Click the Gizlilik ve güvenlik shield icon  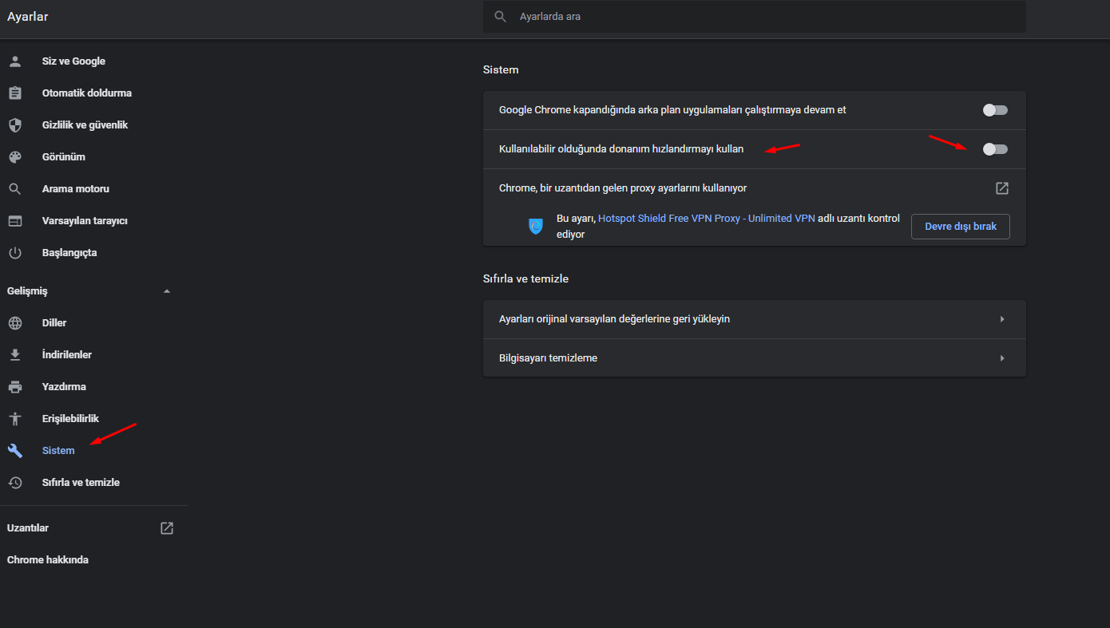pyautogui.click(x=15, y=125)
